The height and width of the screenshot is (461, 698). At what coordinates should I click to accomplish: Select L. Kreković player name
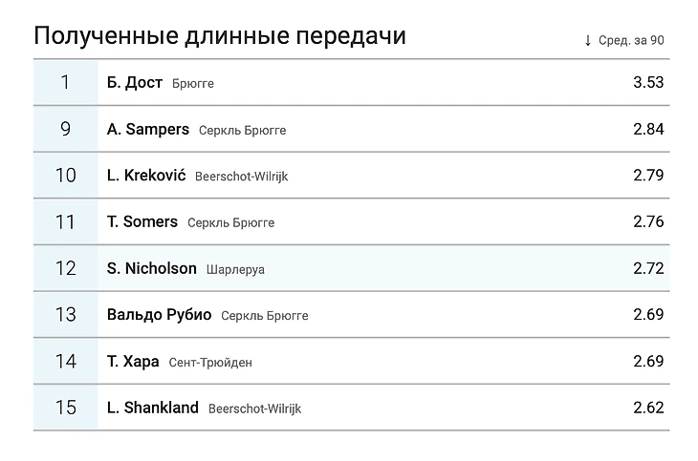point(146,176)
